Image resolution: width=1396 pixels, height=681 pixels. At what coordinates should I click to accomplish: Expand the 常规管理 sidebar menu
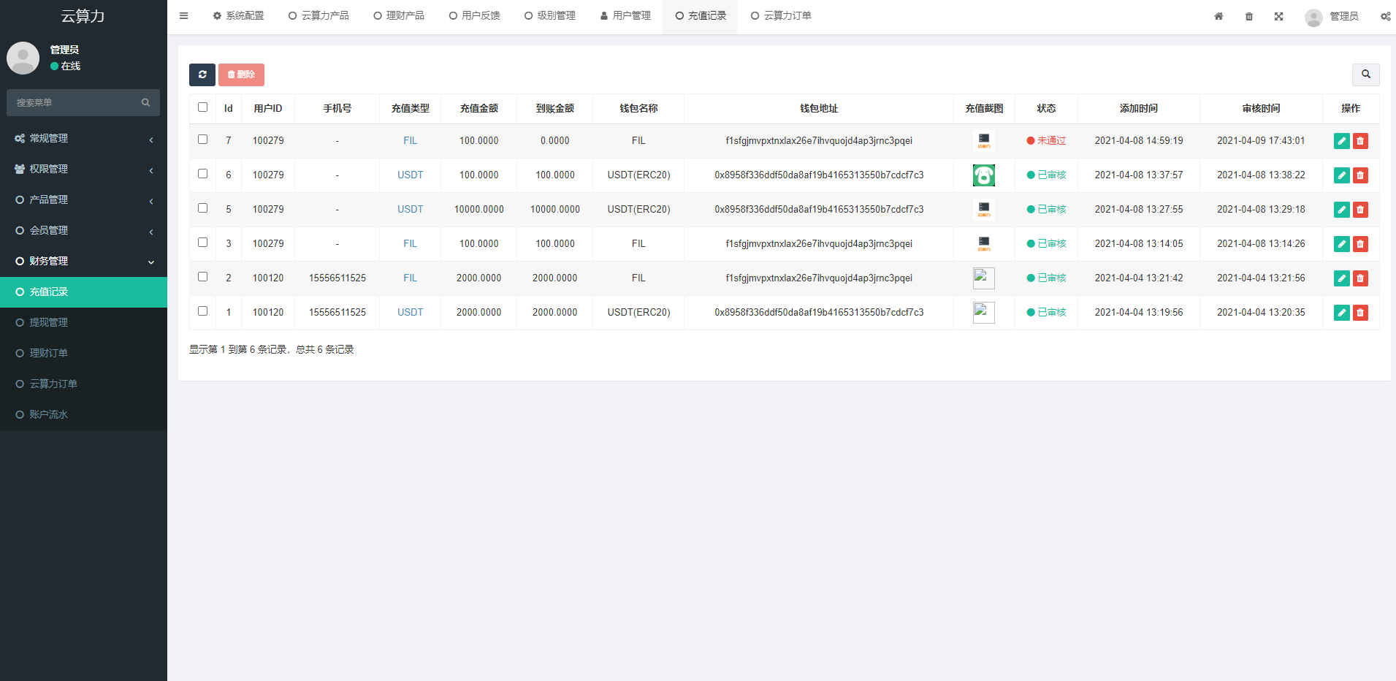click(83, 139)
